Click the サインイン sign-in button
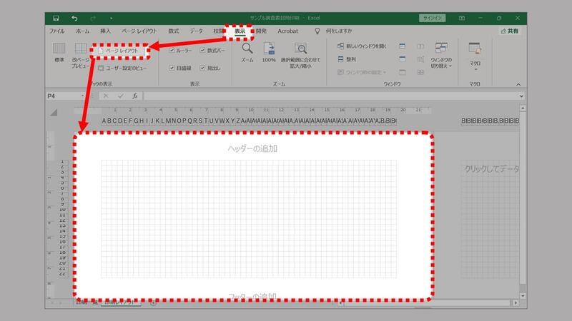 pos(433,19)
